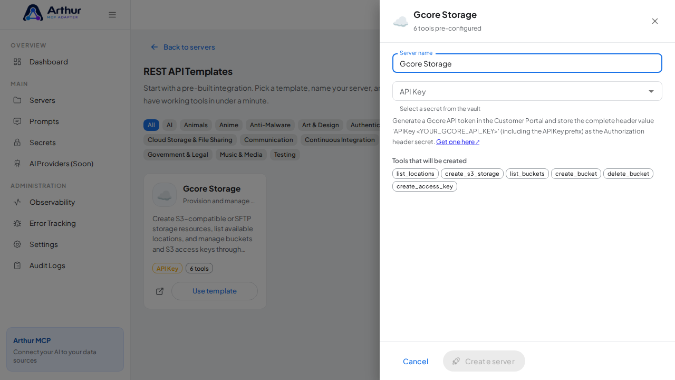This screenshot has height=380, width=675.
Task: Click the Arthur MCP promo card
Action: pos(65,349)
